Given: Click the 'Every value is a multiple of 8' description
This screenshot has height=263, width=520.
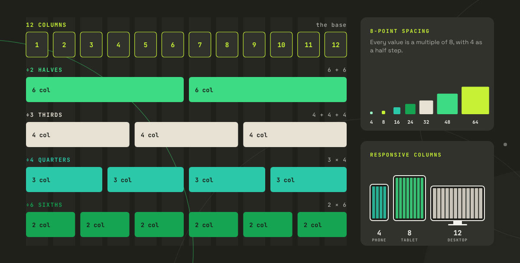Looking at the screenshot, I should pos(426,46).
